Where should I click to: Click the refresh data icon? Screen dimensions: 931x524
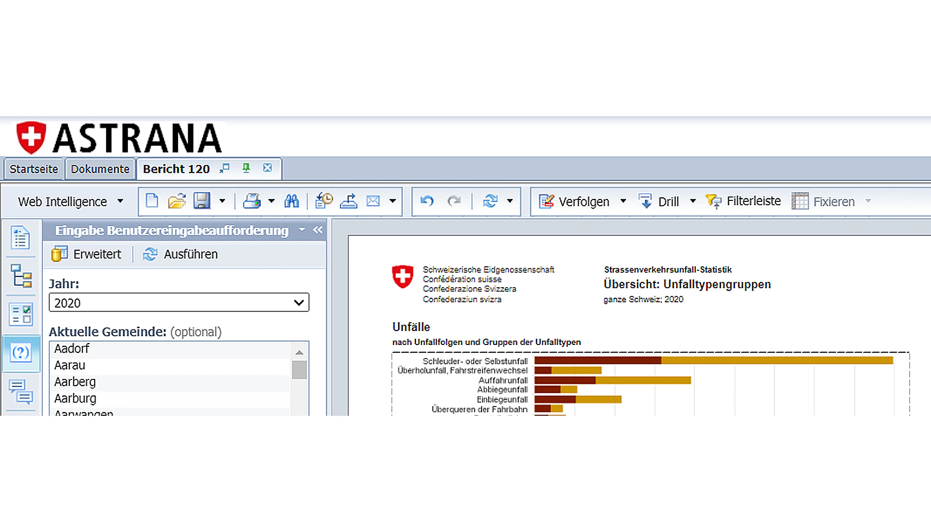coord(490,201)
